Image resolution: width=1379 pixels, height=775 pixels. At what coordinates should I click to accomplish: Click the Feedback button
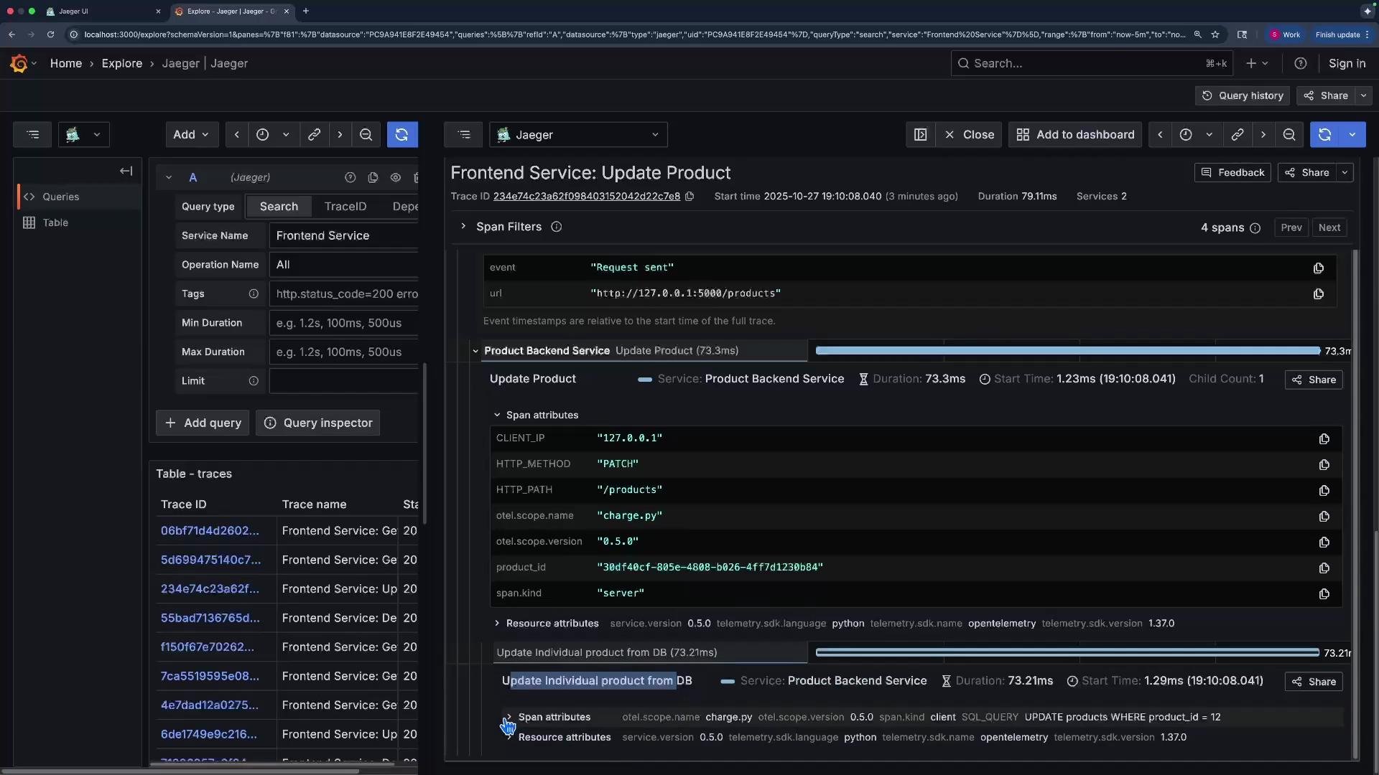click(x=1232, y=172)
